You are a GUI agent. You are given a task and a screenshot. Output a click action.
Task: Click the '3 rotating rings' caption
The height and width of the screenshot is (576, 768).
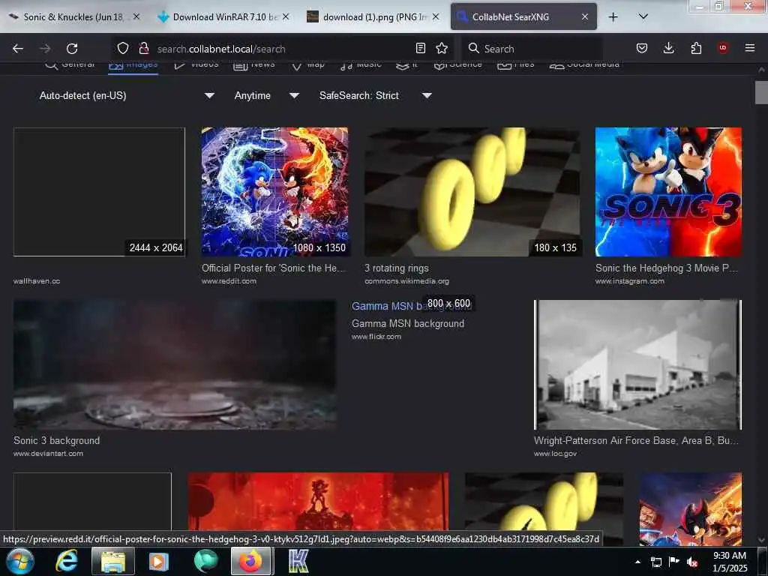(x=396, y=268)
